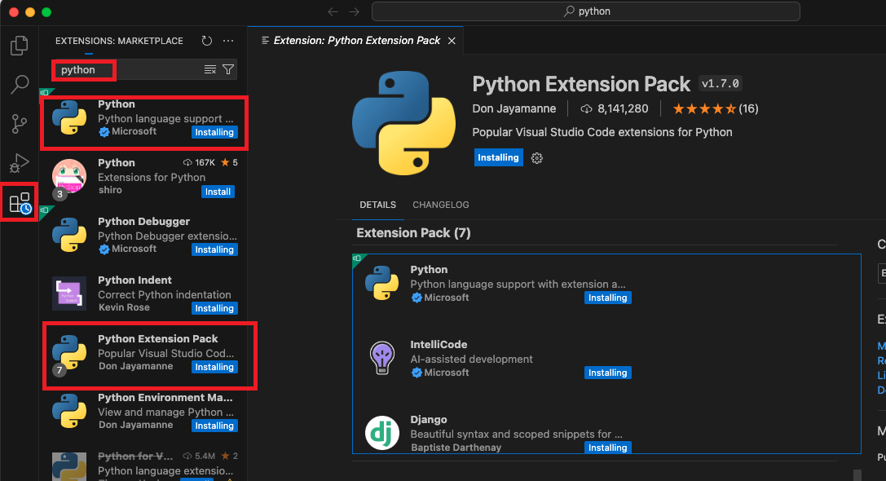Screen dimensions: 886x481
Task: Select Python by shiro in list
Action: 143,176
